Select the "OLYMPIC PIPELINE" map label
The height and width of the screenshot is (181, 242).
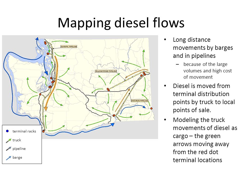click(69, 47)
